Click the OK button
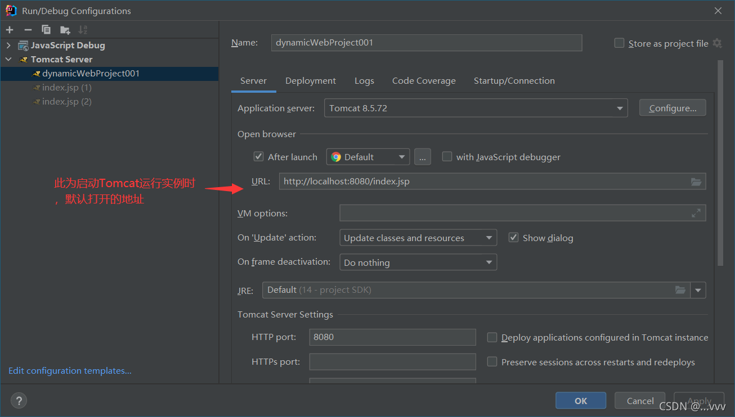Screen dimensions: 735x417 (581, 401)
